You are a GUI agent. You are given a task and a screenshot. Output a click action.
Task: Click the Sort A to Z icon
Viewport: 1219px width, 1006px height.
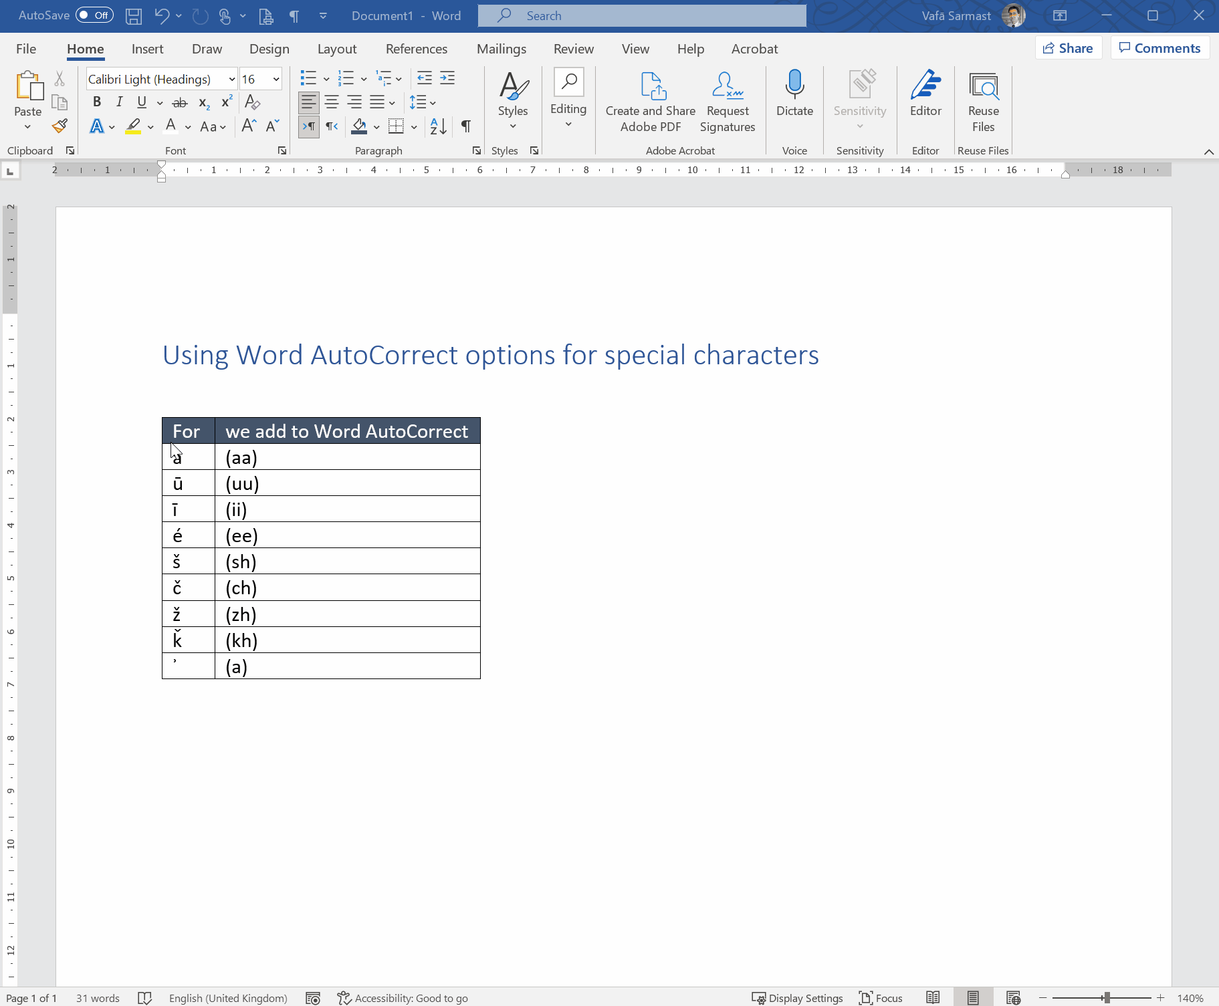439,126
